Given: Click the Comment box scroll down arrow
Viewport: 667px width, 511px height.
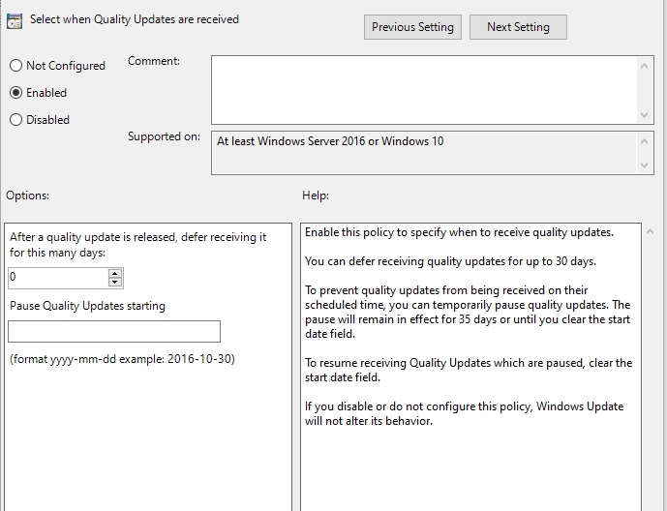Looking at the screenshot, I should [x=645, y=115].
